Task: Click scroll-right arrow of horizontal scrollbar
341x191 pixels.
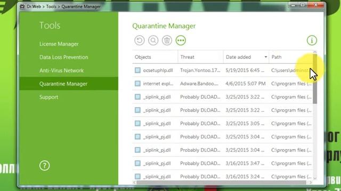Action: [311, 183]
